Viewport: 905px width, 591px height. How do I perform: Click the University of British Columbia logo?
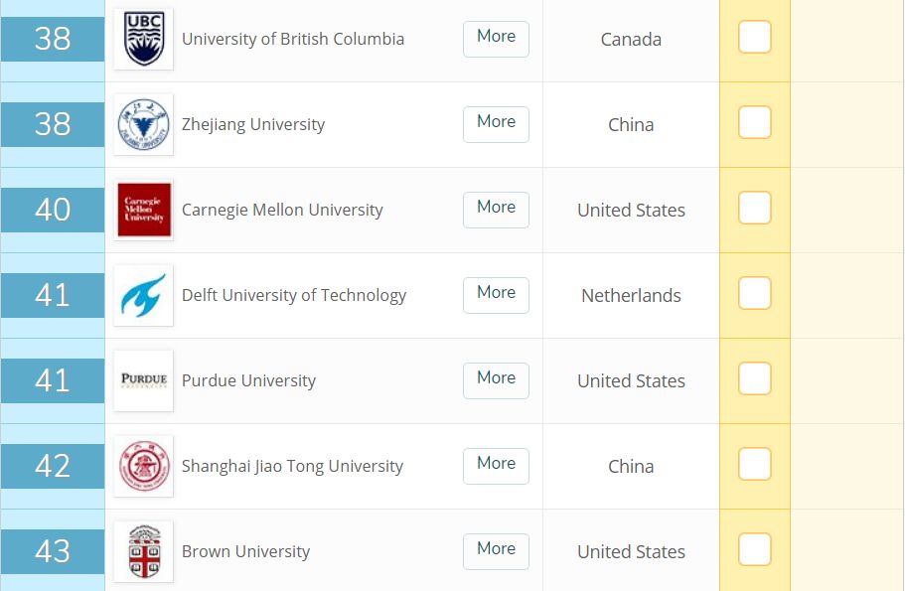click(x=143, y=39)
